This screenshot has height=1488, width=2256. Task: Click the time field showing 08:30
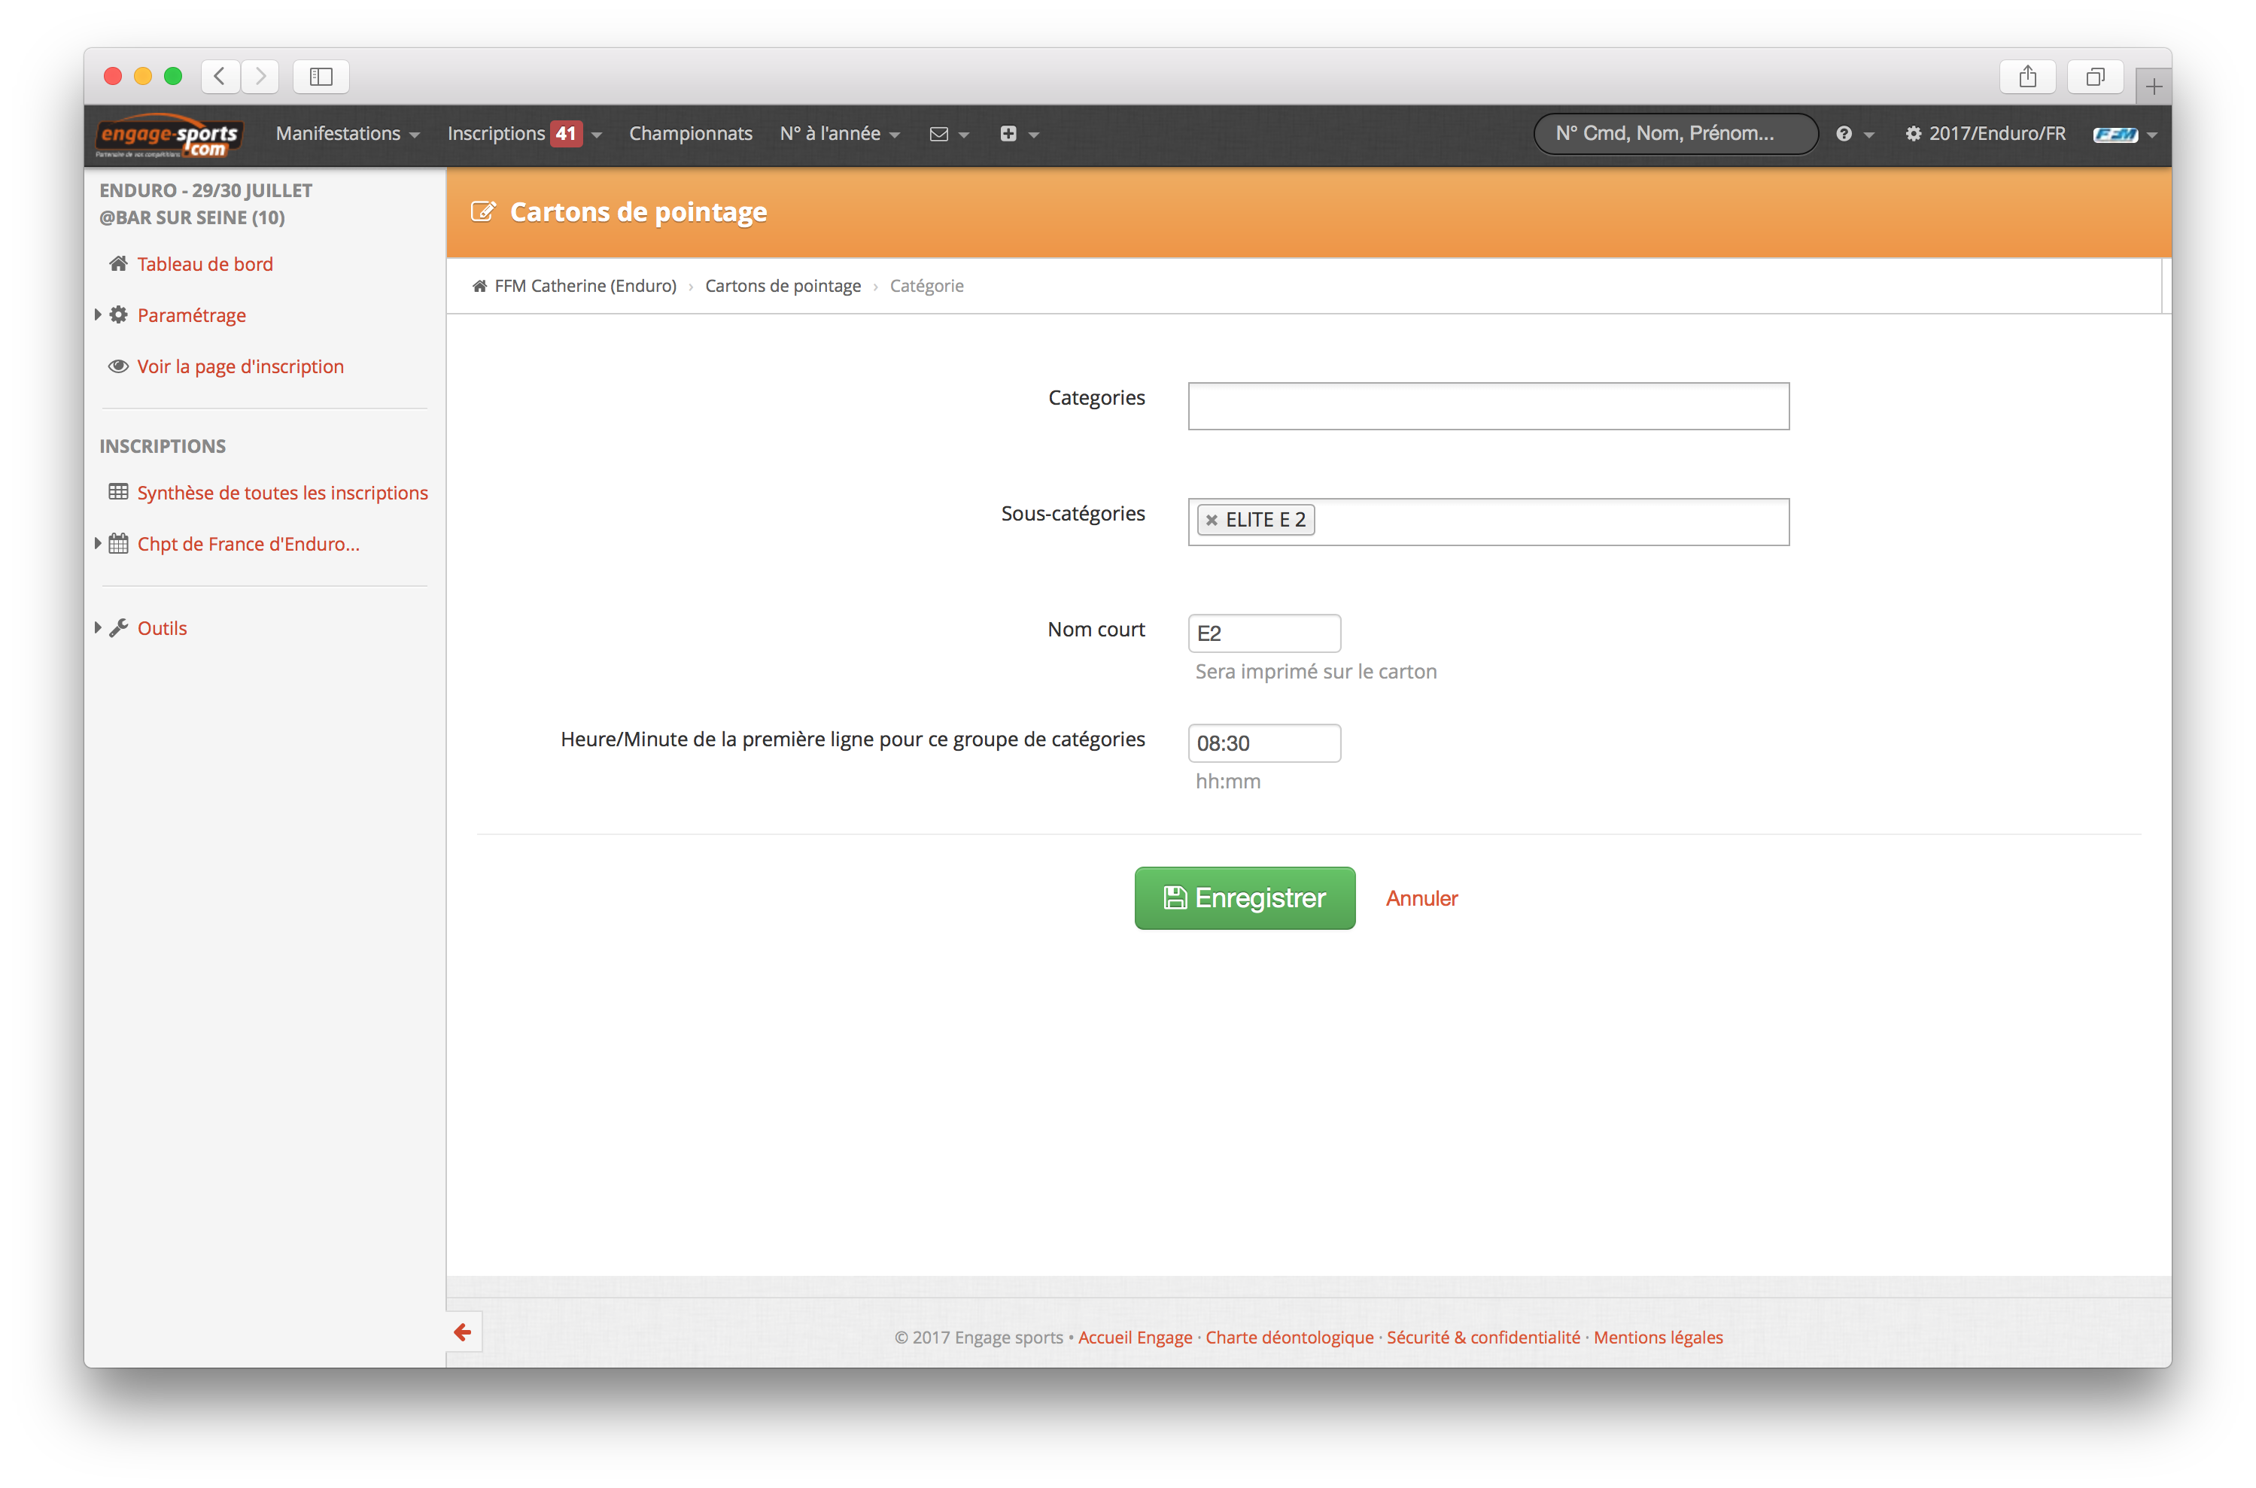coord(1264,743)
